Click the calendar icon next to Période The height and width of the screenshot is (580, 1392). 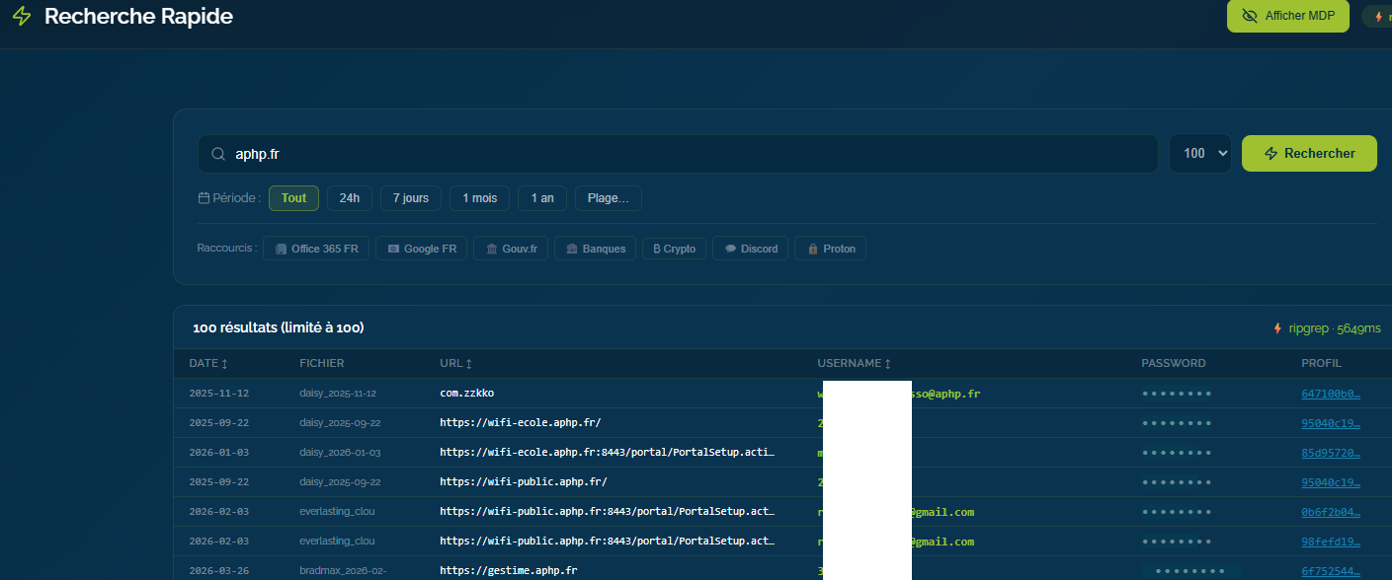(x=204, y=198)
